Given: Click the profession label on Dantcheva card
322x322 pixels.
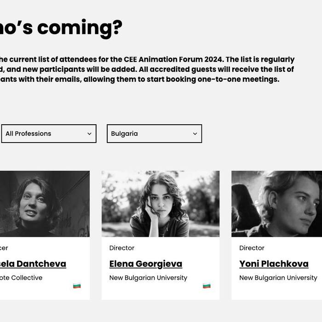Looking at the screenshot, I should 4,248.
